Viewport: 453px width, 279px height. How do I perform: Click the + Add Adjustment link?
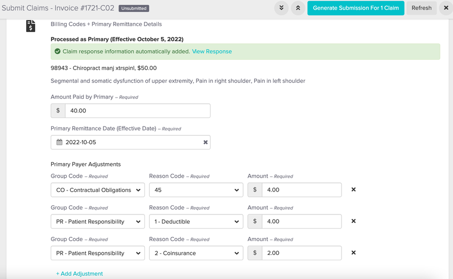(x=79, y=274)
